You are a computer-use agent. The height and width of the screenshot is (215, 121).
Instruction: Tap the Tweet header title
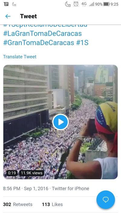click(x=28, y=16)
